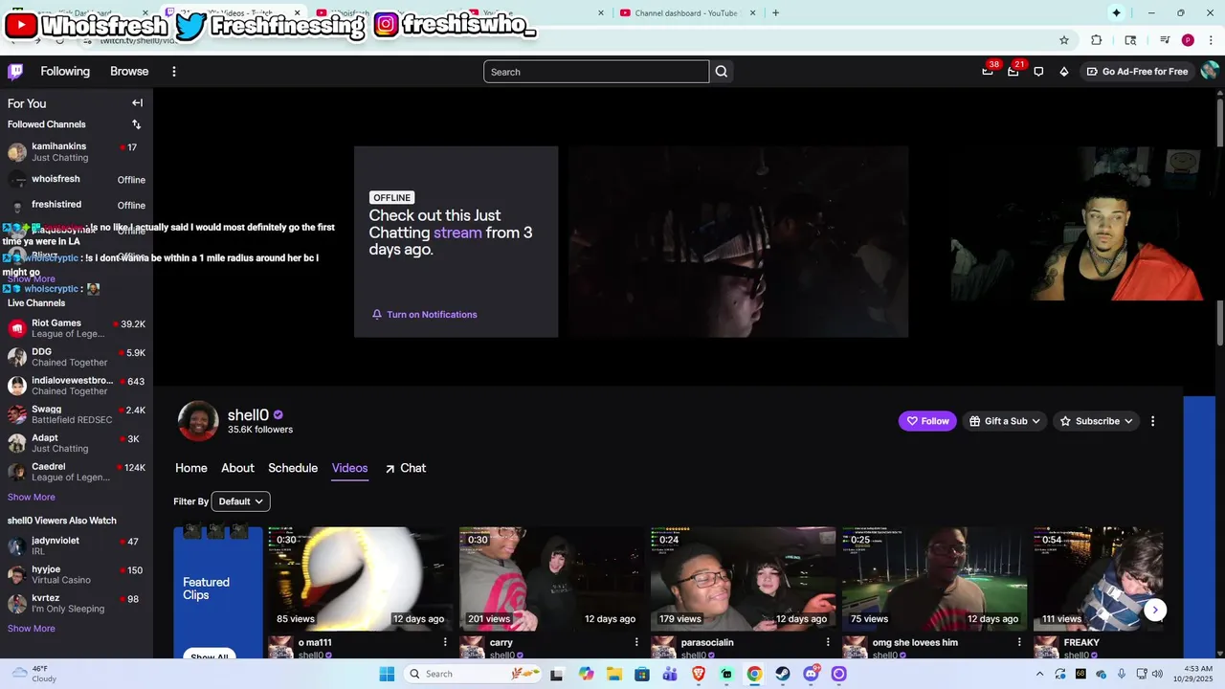This screenshot has height=689, width=1225.
Task: Open the Schedule tab
Action: (x=293, y=468)
